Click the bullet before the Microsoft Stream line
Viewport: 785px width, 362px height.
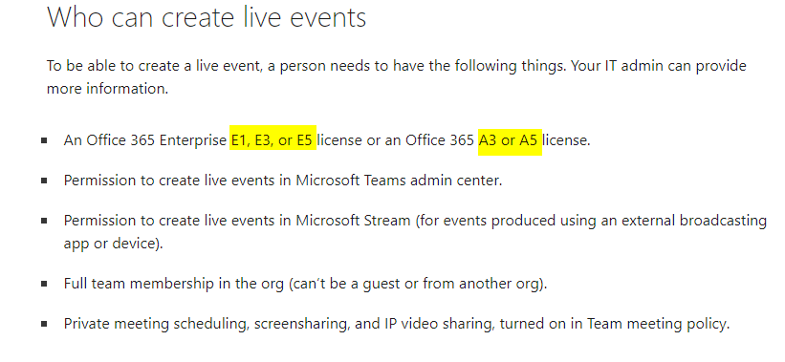pos(44,221)
